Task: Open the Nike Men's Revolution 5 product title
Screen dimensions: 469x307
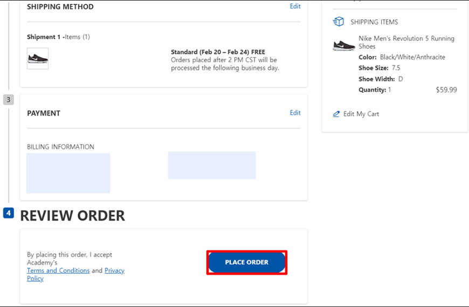Action: (406, 42)
